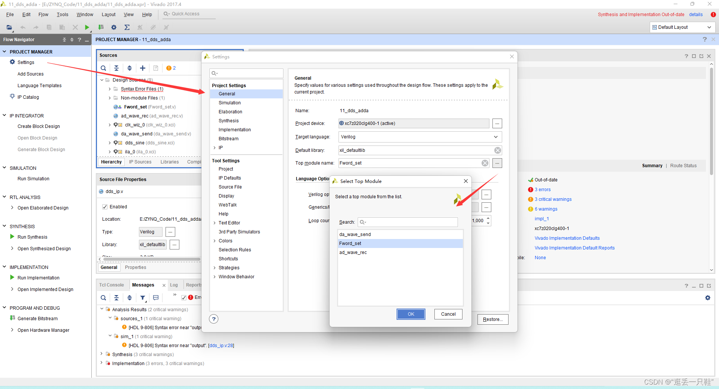Screen dimensions: 719x389
Task: Switch to the IP Sources tab
Action: [x=140, y=162]
